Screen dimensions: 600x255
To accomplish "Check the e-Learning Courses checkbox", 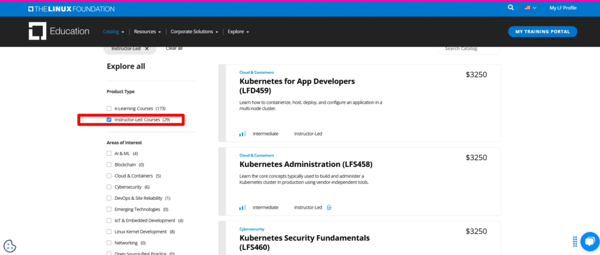I will click(109, 108).
